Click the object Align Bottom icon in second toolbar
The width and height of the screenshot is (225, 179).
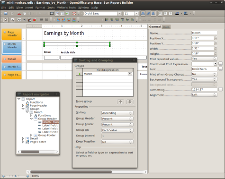[133, 20]
